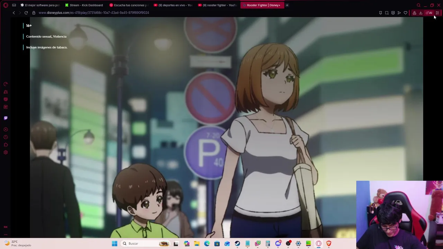Switch to 'El mejor software para' tab
Screen dimensions: 443x249
pos(40,5)
